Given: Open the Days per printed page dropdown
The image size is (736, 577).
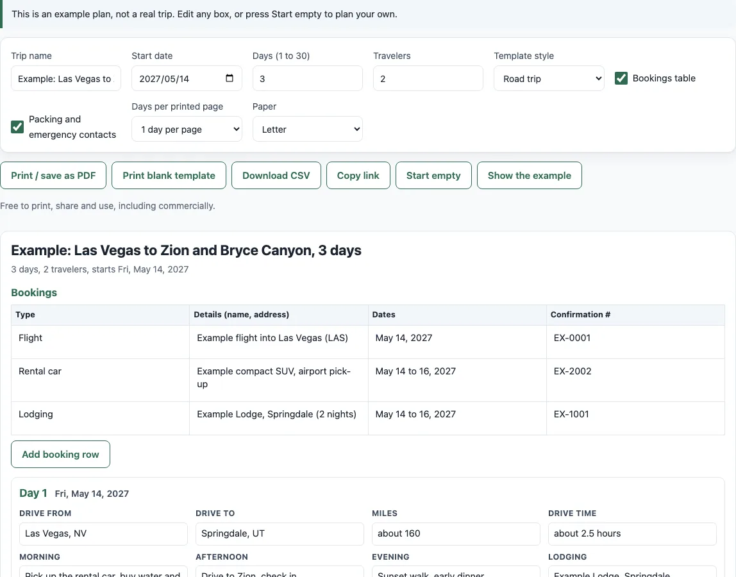Looking at the screenshot, I should (x=187, y=129).
